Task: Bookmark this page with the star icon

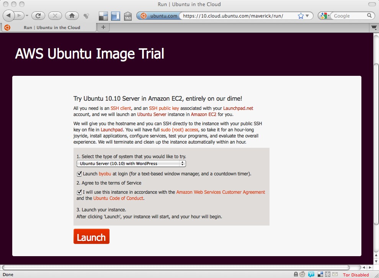Action: (301, 16)
